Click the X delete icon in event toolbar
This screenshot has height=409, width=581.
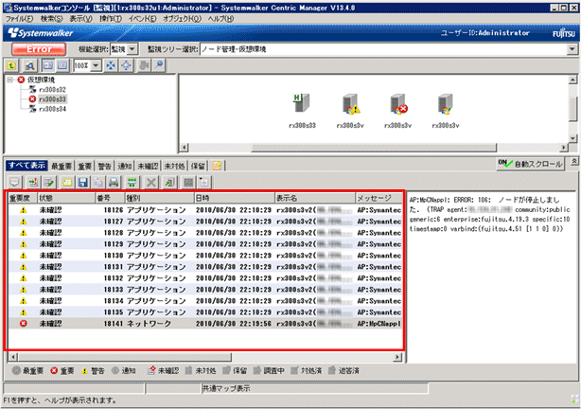[150, 181]
